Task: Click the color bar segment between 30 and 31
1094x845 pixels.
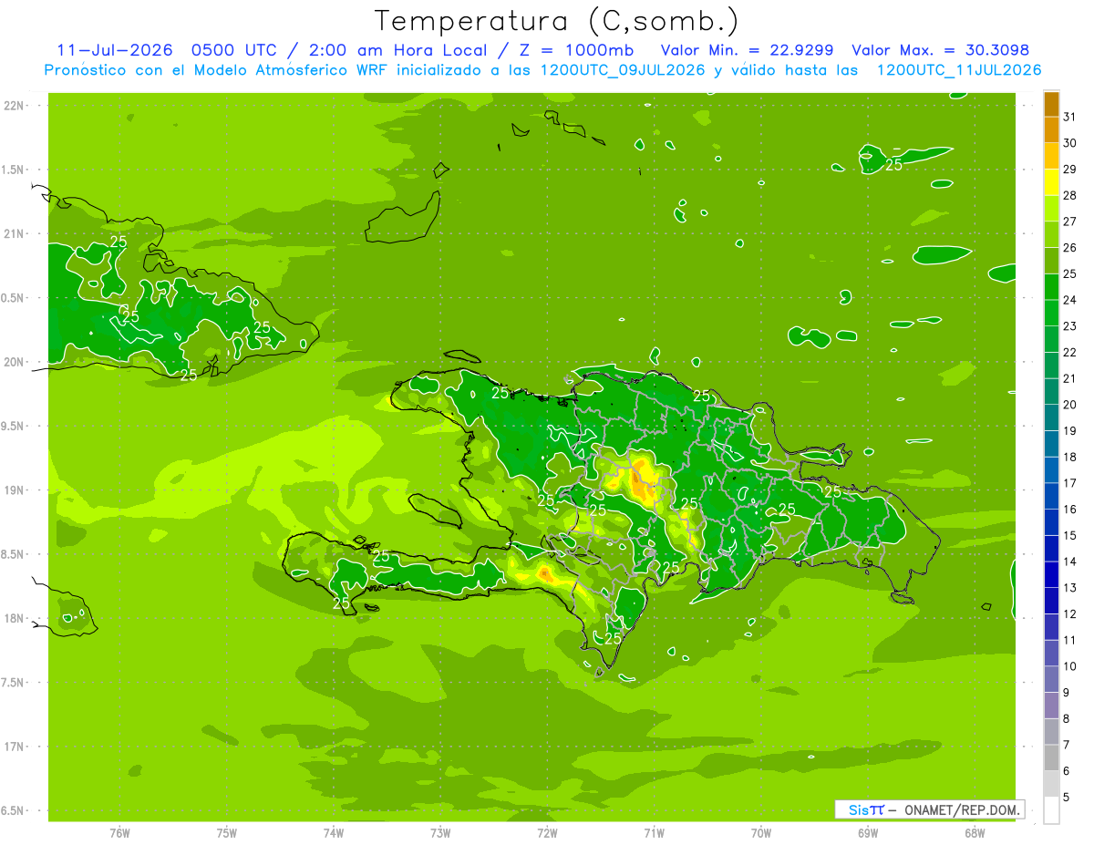Action: tap(1051, 130)
